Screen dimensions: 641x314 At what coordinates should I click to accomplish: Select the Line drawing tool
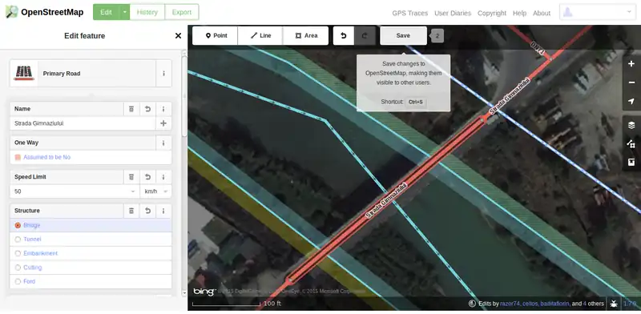pos(260,35)
